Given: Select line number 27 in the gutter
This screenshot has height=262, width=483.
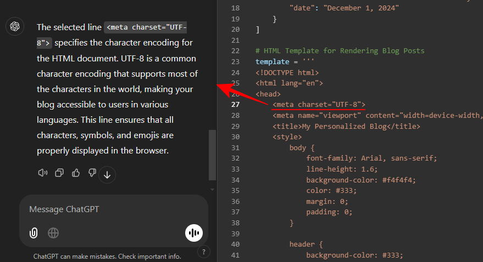Looking at the screenshot, I should (235, 105).
